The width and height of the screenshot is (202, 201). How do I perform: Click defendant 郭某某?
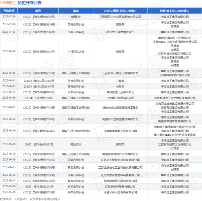click(x=175, y=62)
